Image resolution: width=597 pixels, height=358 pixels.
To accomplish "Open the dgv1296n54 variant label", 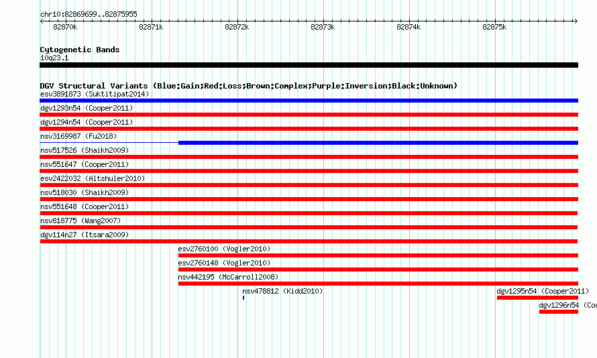I will (567, 305).
